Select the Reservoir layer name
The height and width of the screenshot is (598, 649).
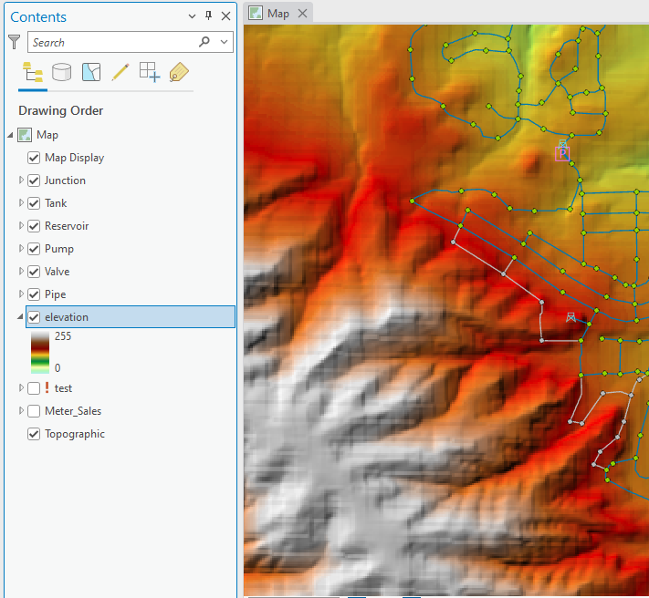[67, 226]
